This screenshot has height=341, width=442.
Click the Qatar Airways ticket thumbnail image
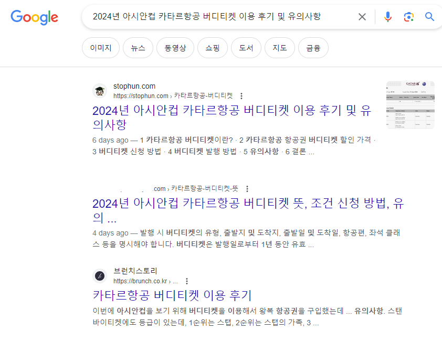410,105
